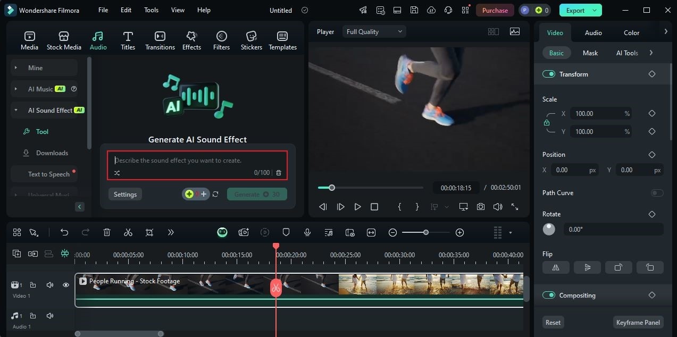This screenshot has width=677, height=337.
Task: Open the Tools menu
Action: tap(152, 10)
